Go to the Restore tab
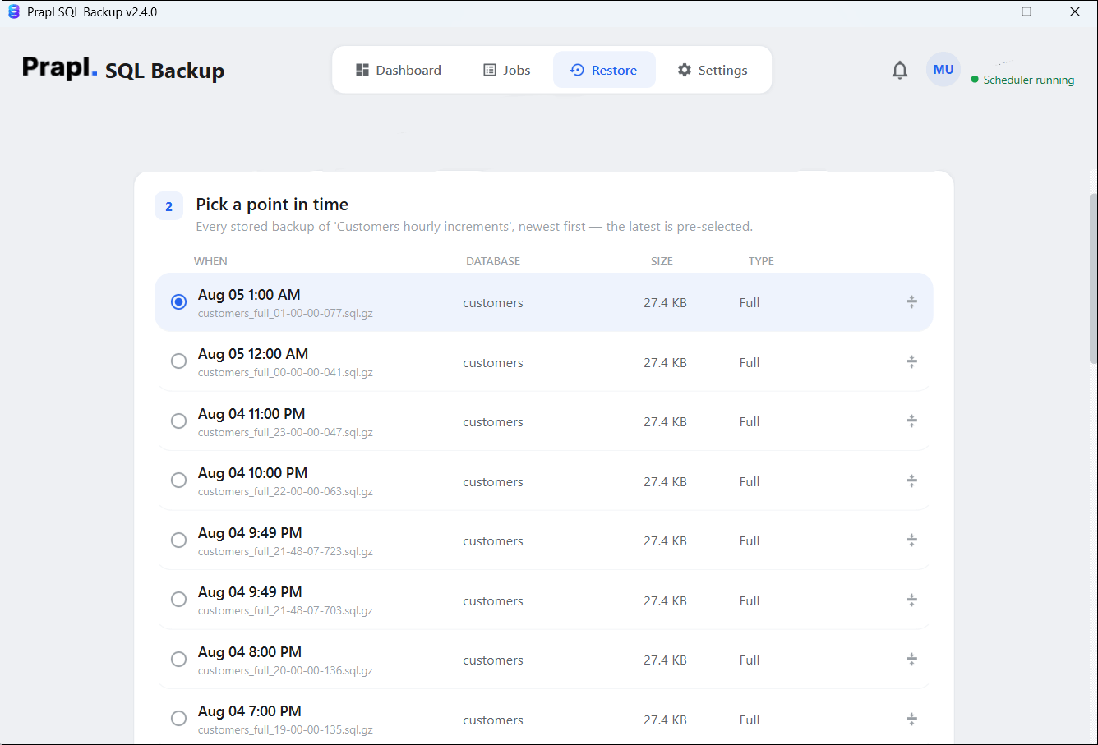 pos(604,70)
